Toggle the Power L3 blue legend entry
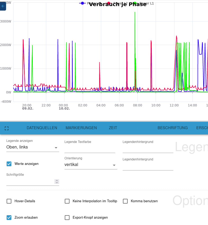Screen dimensions: 208x225 pos(90,3)
